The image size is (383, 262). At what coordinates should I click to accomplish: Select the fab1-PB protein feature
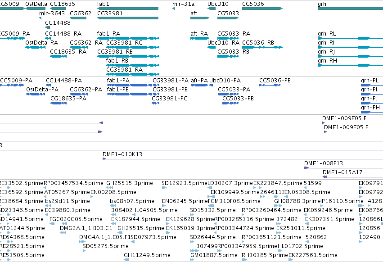[x=130, y=94]
